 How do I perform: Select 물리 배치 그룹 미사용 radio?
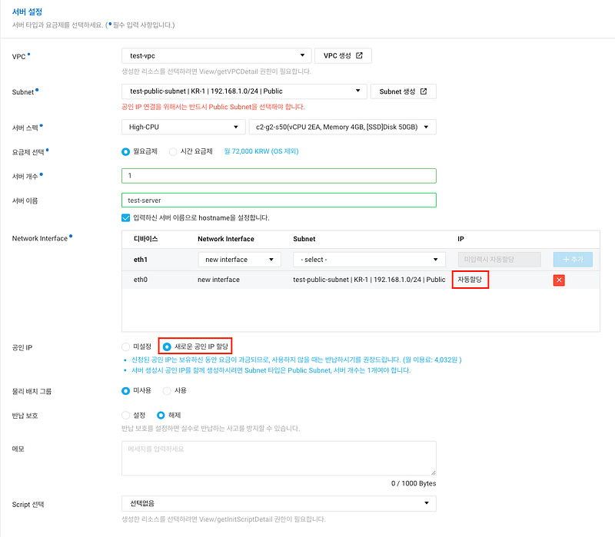125,391
